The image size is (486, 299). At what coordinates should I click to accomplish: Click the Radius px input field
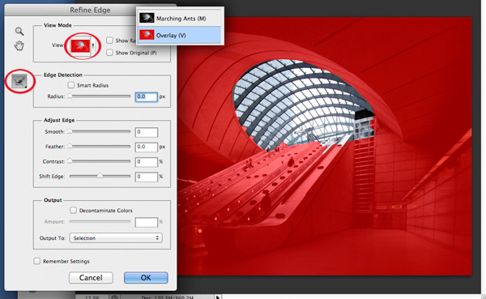pyautogui.click(x=147, y=96)
